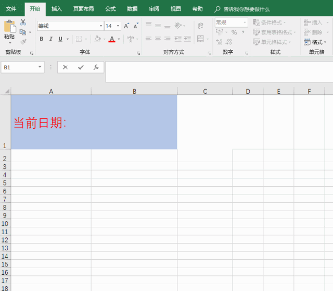Open the underline style arrow

(x=68, y=39)
